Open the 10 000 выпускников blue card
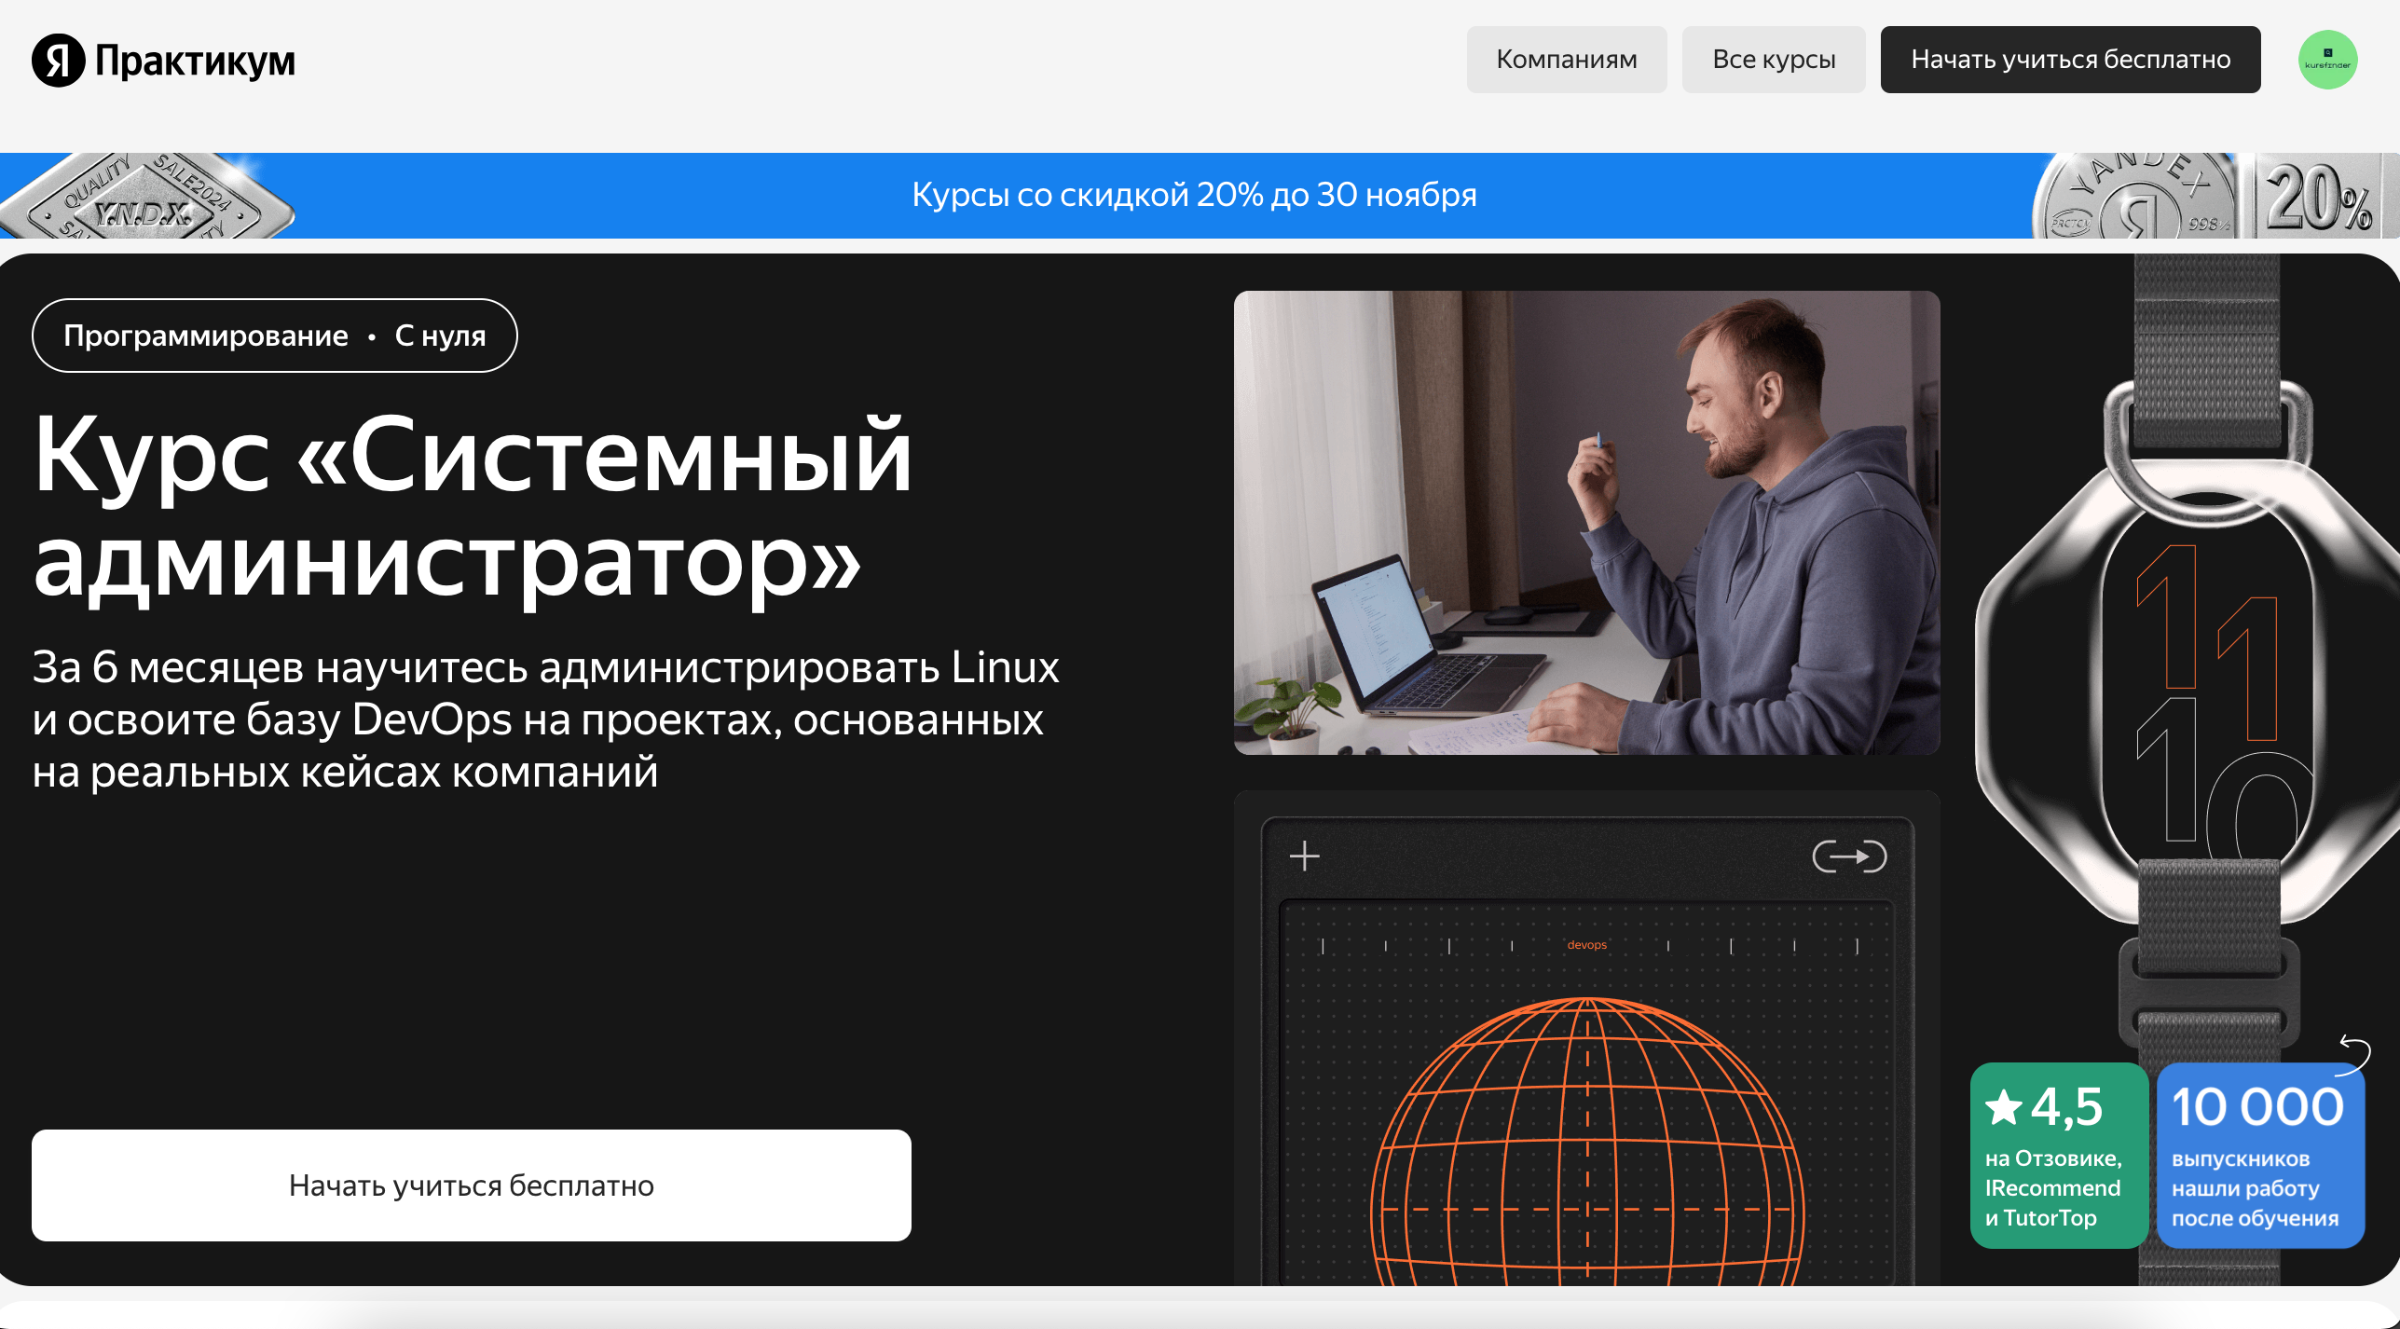Screen dimensions: 2400x1329 (x=2260, y=1155)
